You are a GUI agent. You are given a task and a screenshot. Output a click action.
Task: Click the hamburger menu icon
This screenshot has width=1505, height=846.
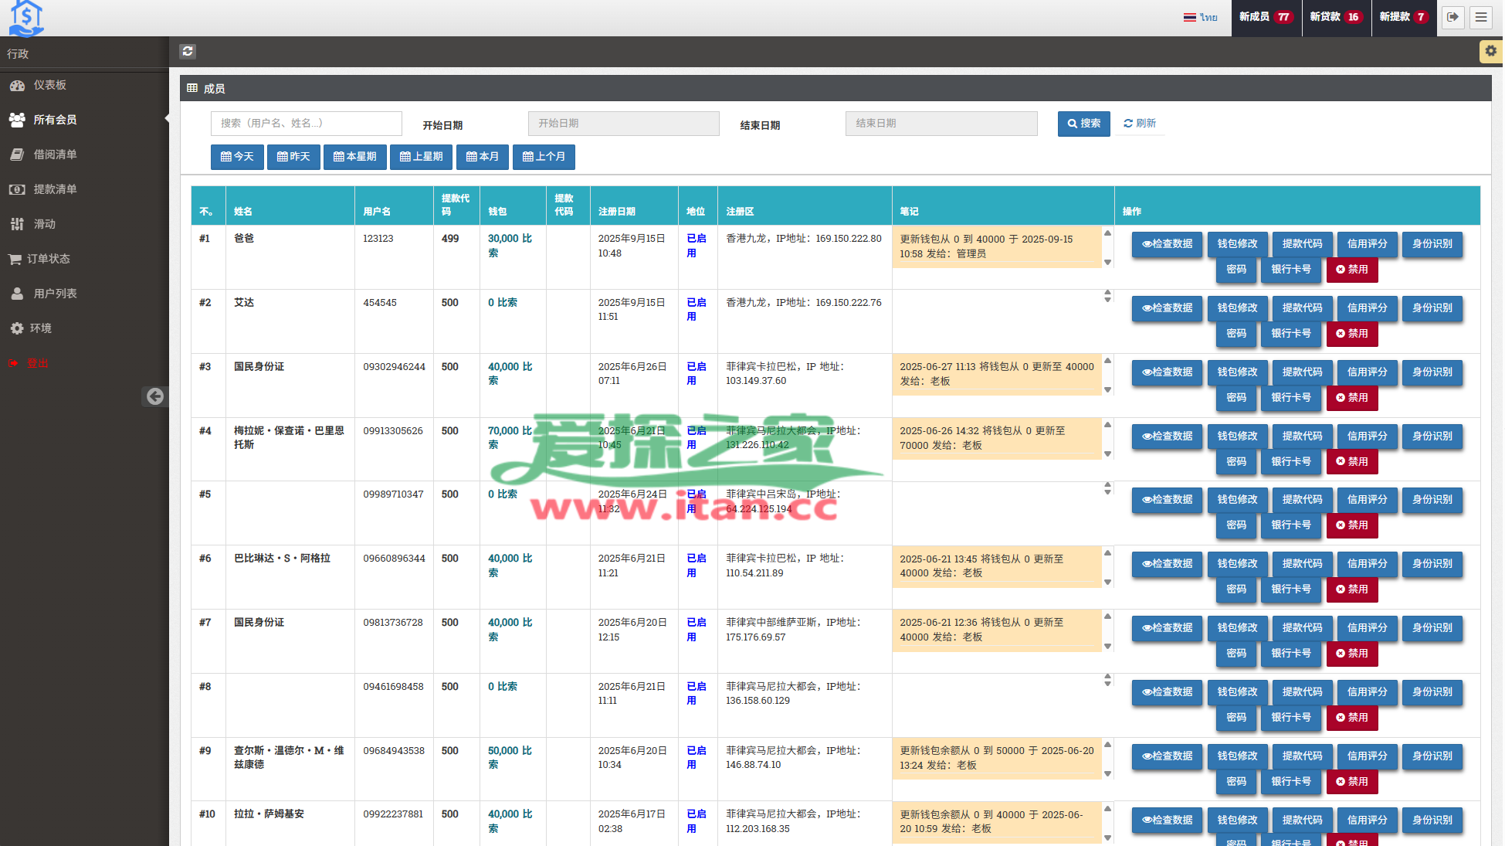1480,17
